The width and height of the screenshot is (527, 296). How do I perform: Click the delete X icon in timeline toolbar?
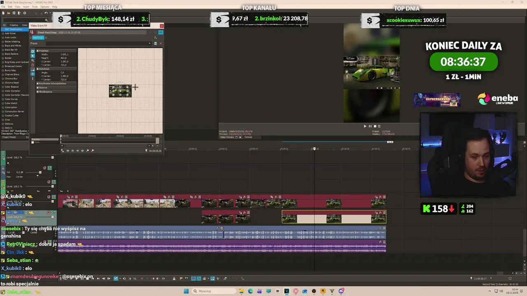coord(142,278)
